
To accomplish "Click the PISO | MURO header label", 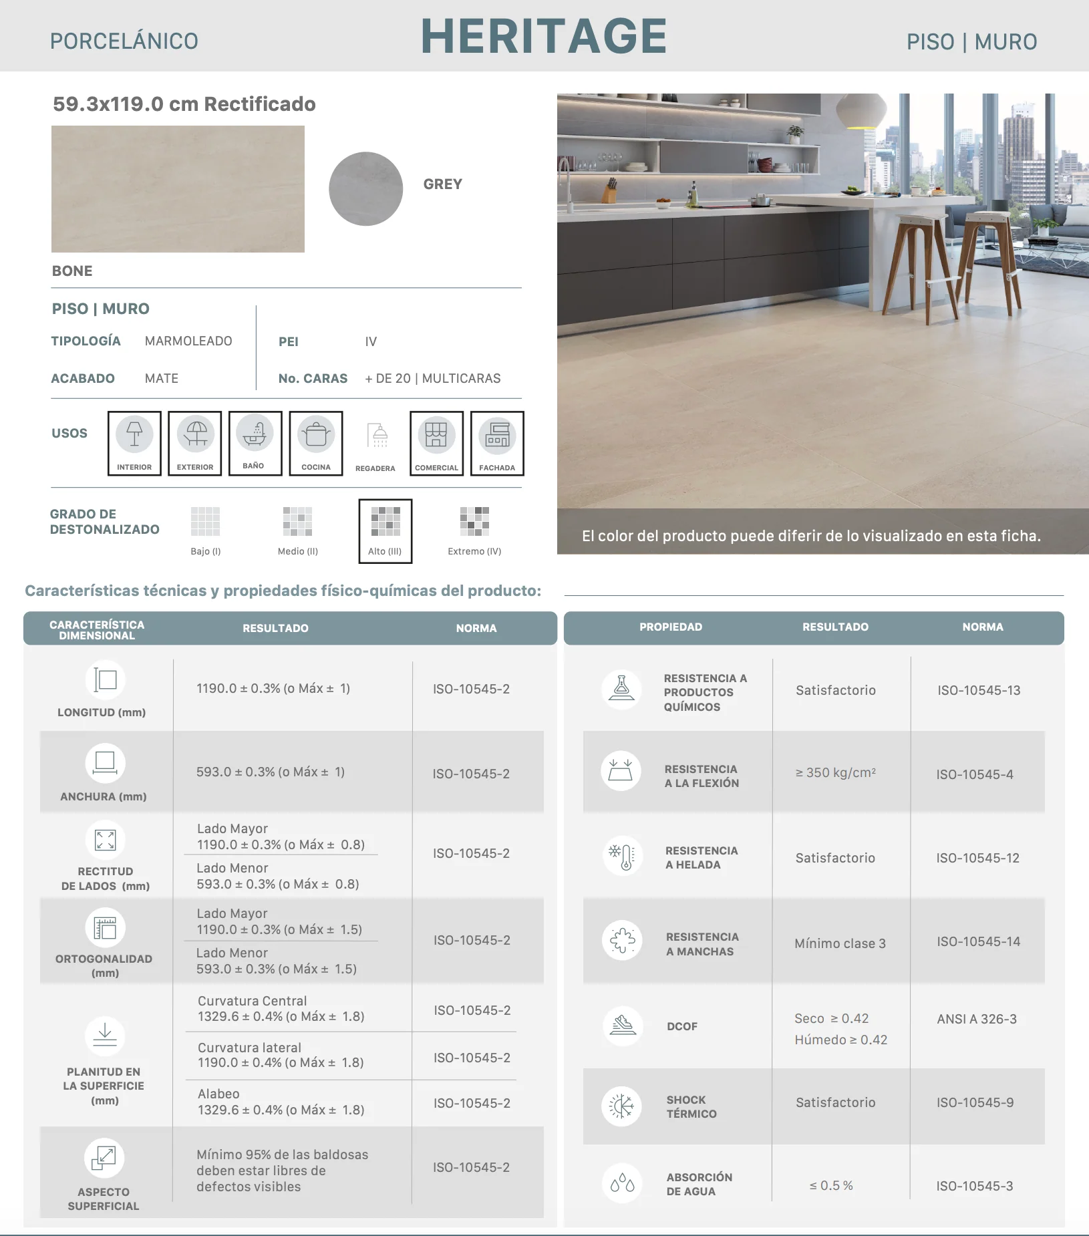I will coord(971,41).
